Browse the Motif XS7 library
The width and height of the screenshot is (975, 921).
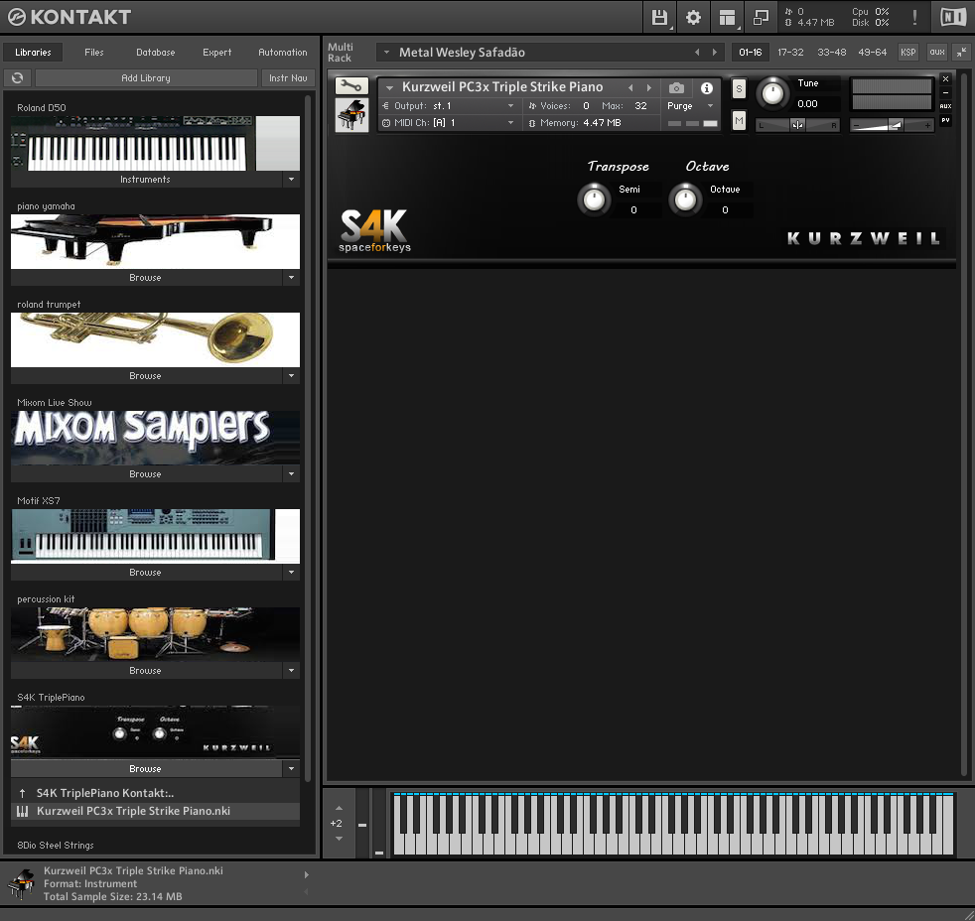[x=146, y=572]
